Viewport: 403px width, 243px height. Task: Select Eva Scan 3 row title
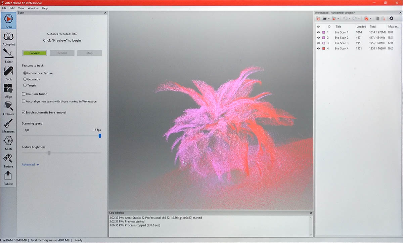tap(342, 43)
